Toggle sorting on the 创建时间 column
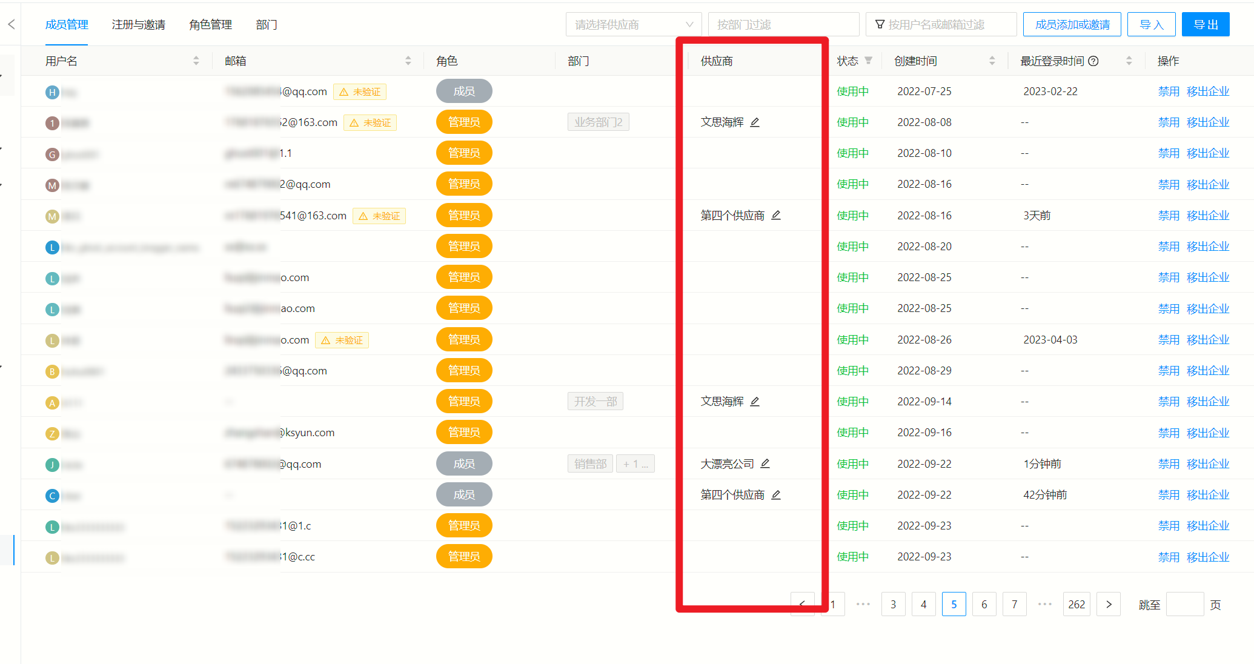Image resolution: width=1254 pixels, height=664 pixels. pyautogui.click(x=992, y=61)
